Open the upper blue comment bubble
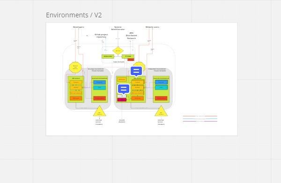Screen dimensions: 281x183 [136, 71]
